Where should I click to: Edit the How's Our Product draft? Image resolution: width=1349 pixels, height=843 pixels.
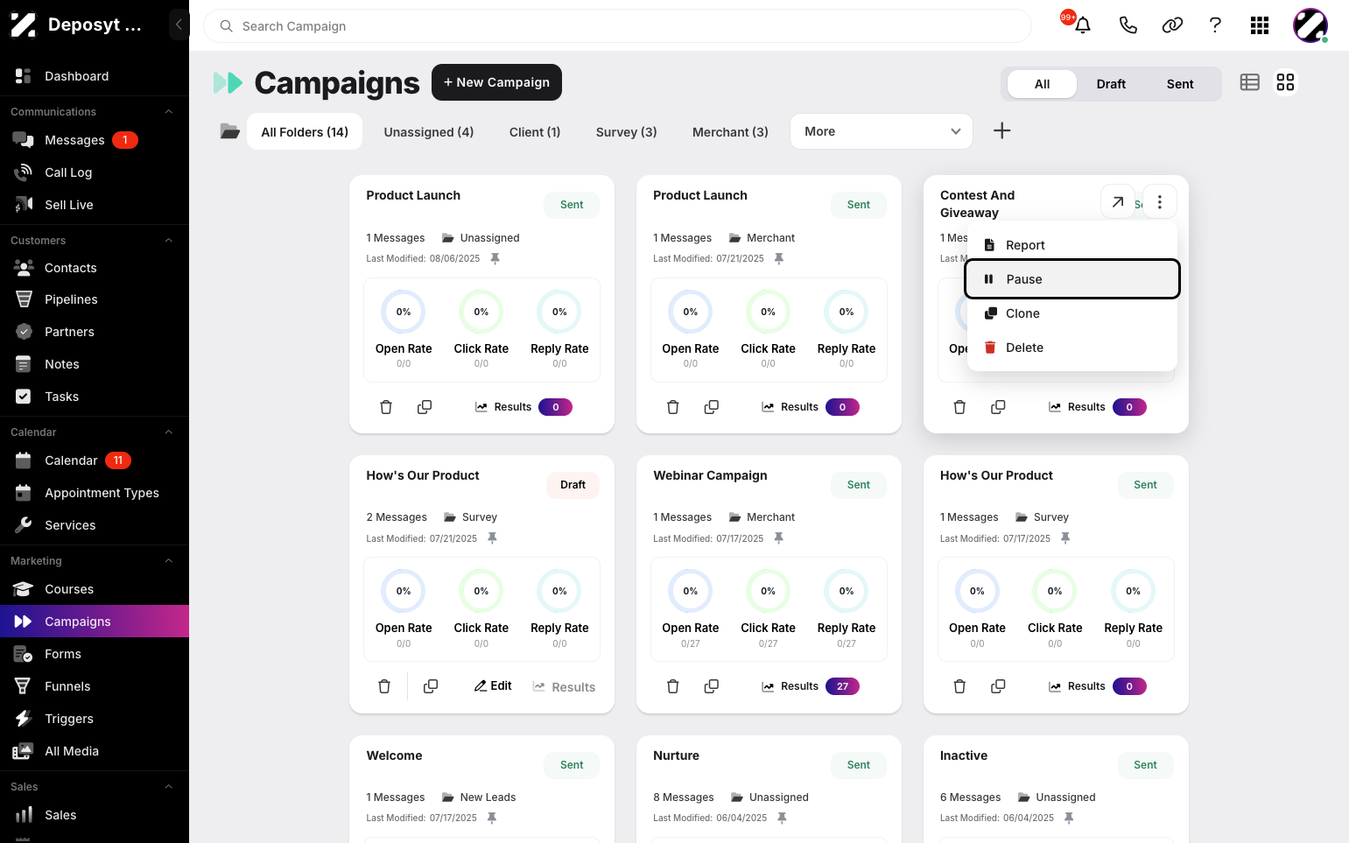pos(493,686)
